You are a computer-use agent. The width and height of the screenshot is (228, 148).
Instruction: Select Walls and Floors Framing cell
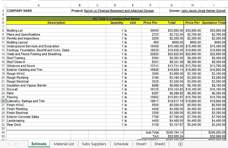click(56, 54)
